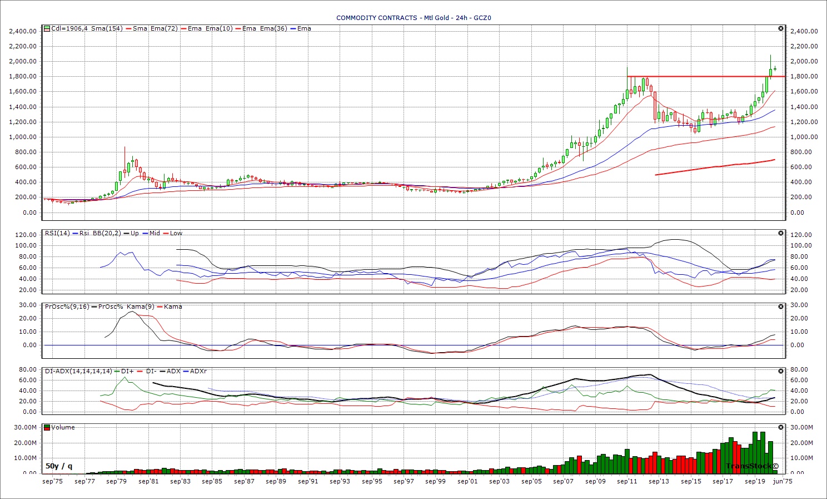Viewport: 827px width, 499px height.
Task: Close the RSI(14) indicator panel
Action: point(781,233)
